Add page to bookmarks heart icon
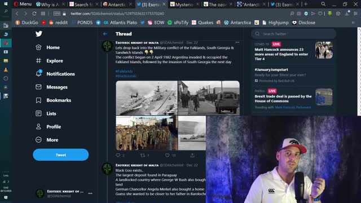The height and width of the screenshot is (203, 361). point(320,14)
